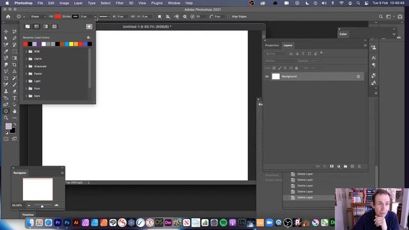Expand the CMYK swatch folder
Viewport: 409px width, 230px height.
(x=26, y=59)
